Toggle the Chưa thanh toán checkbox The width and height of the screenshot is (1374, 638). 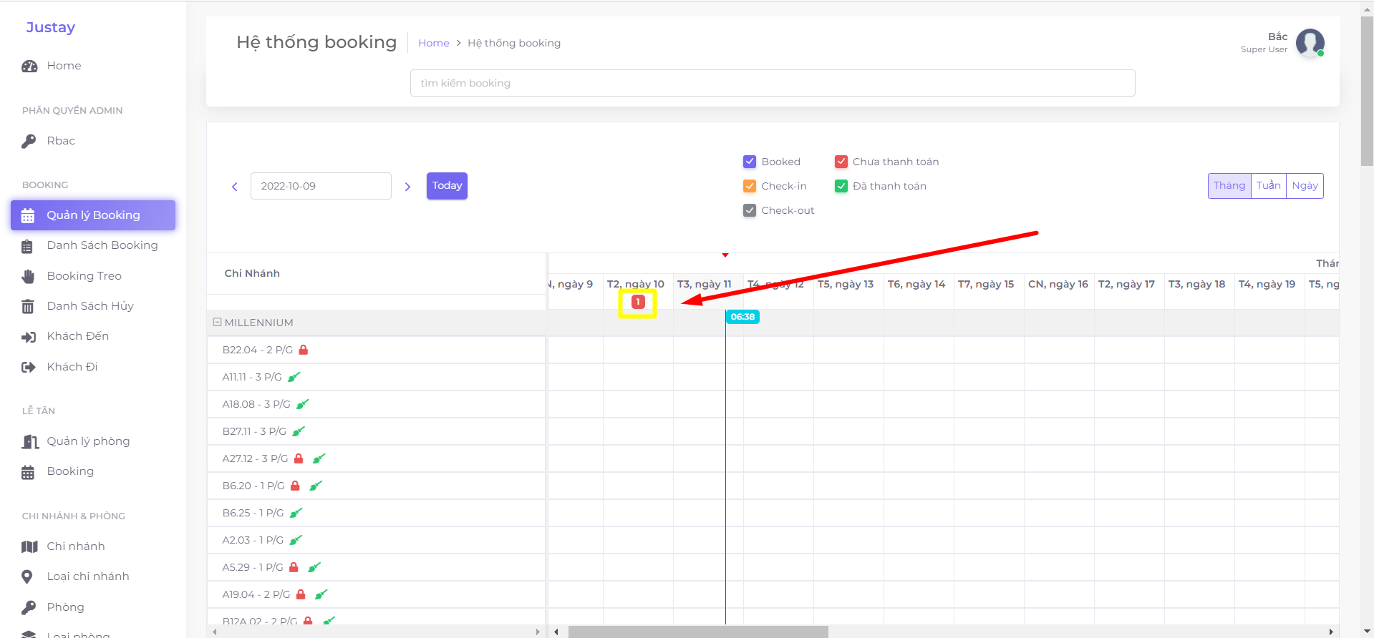click(841, 162)
